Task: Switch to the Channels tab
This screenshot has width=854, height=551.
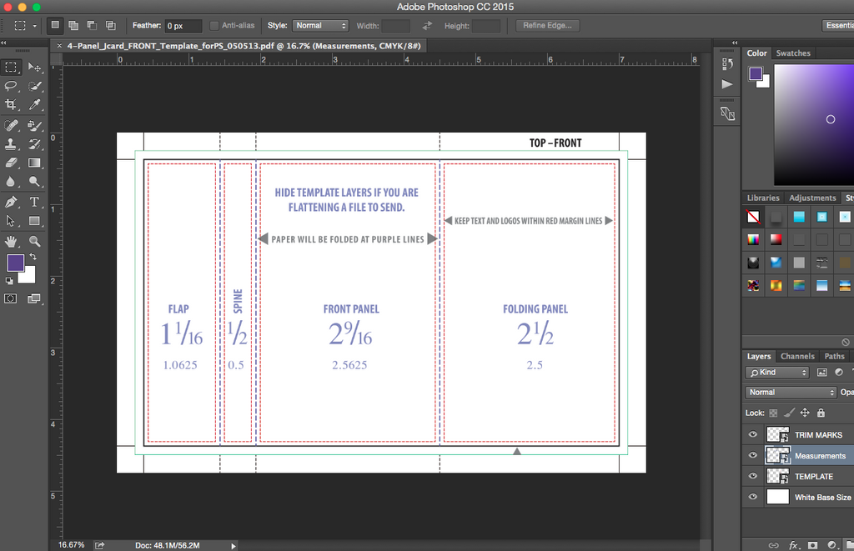Action: point(797,356)
